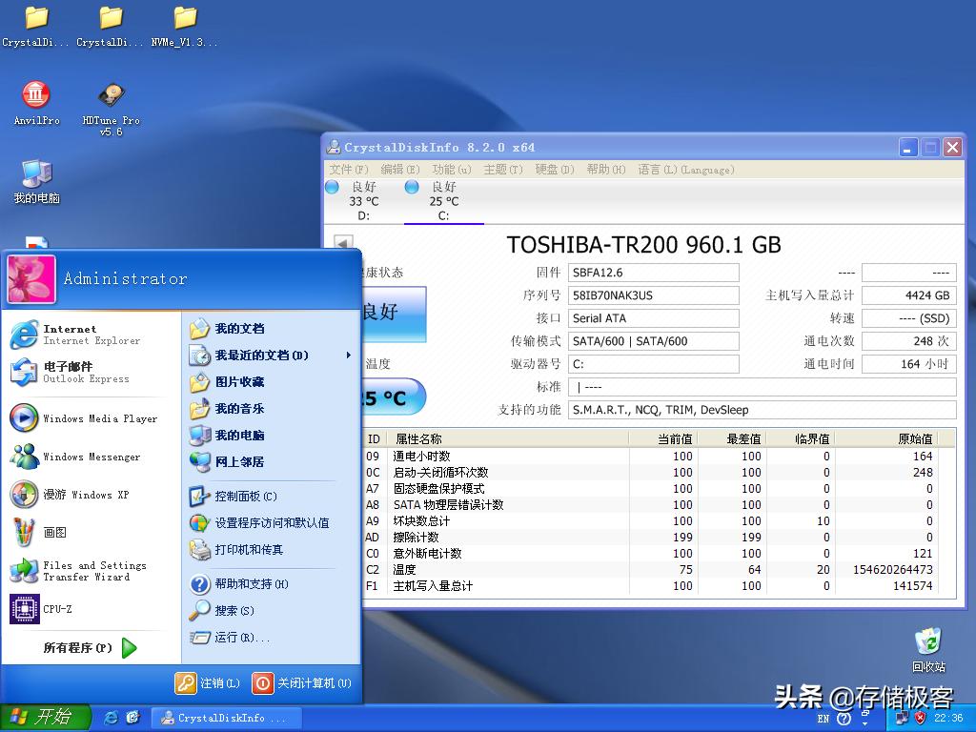The image size is (976, 732).
Task: Select SMART row 0C 启动-关闭循环次数
Action: tap(650, 473)
